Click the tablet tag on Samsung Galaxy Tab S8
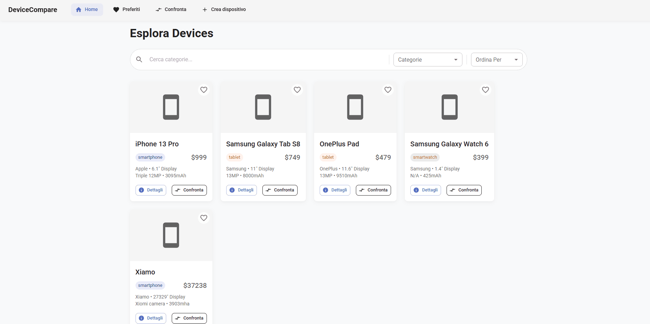The height and width of the screenshot is (324, 650). point(234,157)
